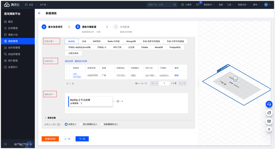Viewport: 275px width, 149px height.
Task: Open the 集团账号 dropdown
Action: click(209, 5)
